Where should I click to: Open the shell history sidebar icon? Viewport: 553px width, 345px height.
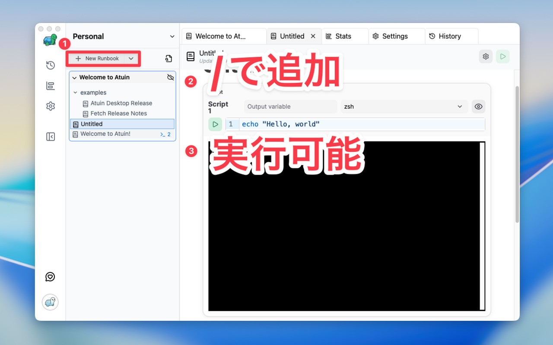pyautogui.click(x=51, y=65)
